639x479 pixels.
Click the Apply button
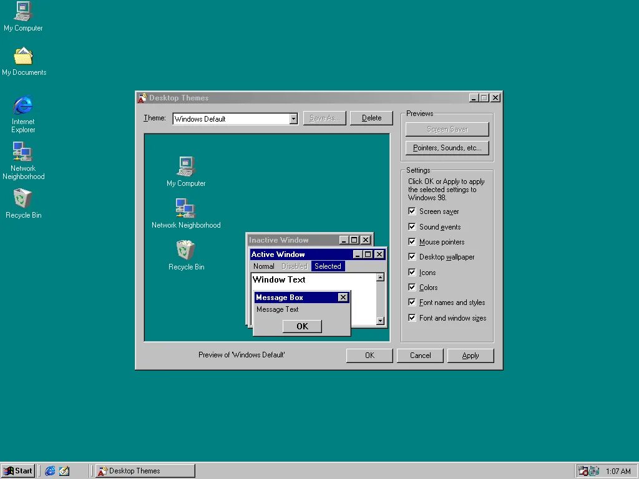[471, 355]
